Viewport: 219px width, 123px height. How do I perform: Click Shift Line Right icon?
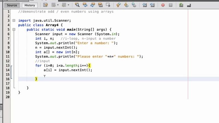coord(152,5)
